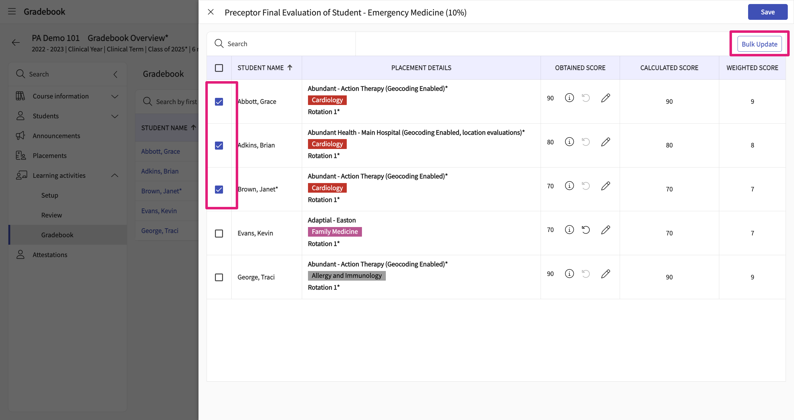Click the Bulk Update button
Image resolution: width=794 pixels, height=420 pixels.
pyautogui.click(x=759, y=44)
